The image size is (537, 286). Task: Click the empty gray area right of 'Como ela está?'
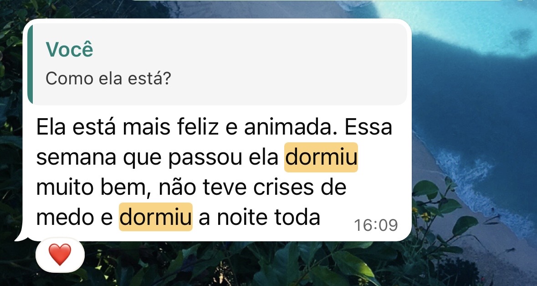[288, 78]
